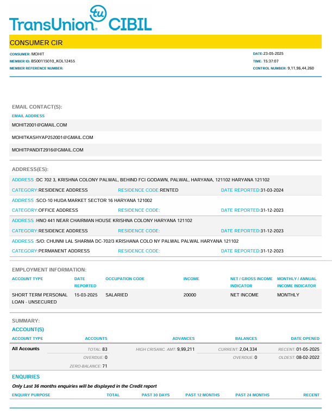Select total accounts value 83
The image size is (332, 411).
105,349
